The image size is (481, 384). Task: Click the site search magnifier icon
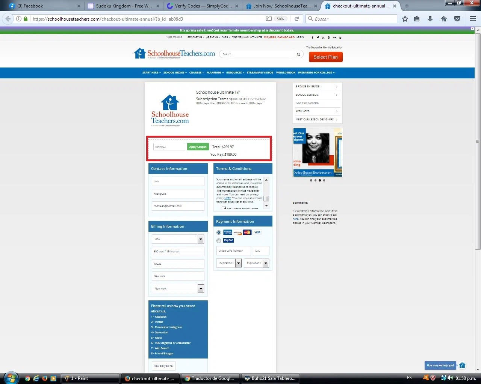pos(298,54)
